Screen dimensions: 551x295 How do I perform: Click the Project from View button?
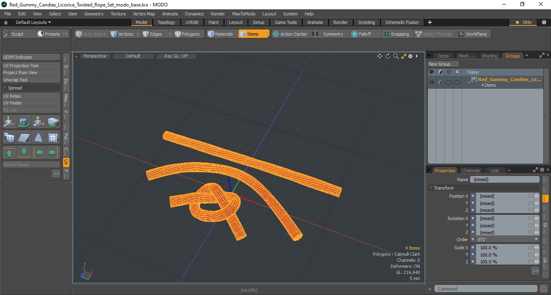pyautogui.click(x=31, y=73)
